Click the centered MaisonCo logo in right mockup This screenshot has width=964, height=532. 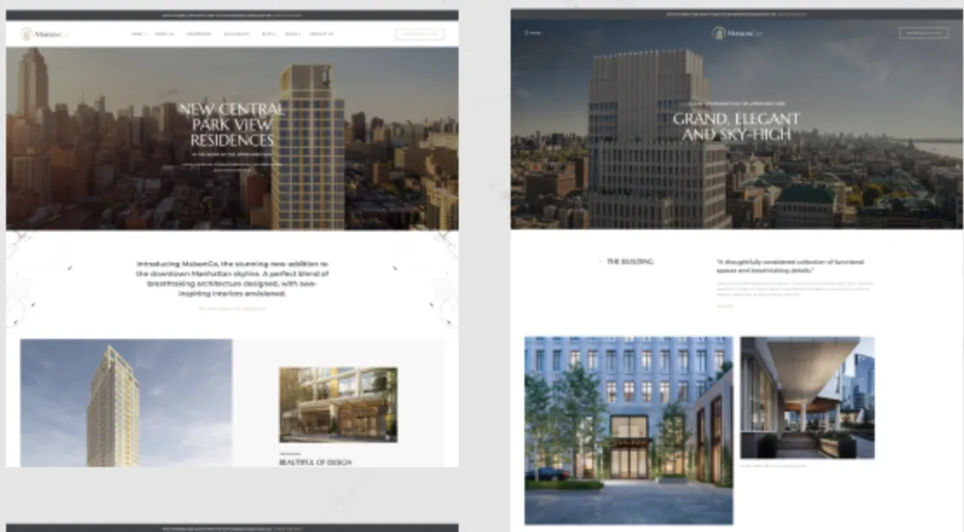(737, 33)
